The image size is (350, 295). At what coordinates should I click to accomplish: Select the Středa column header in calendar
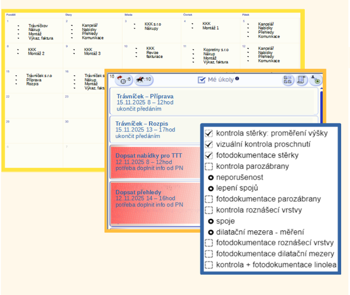tap(129, 15)
